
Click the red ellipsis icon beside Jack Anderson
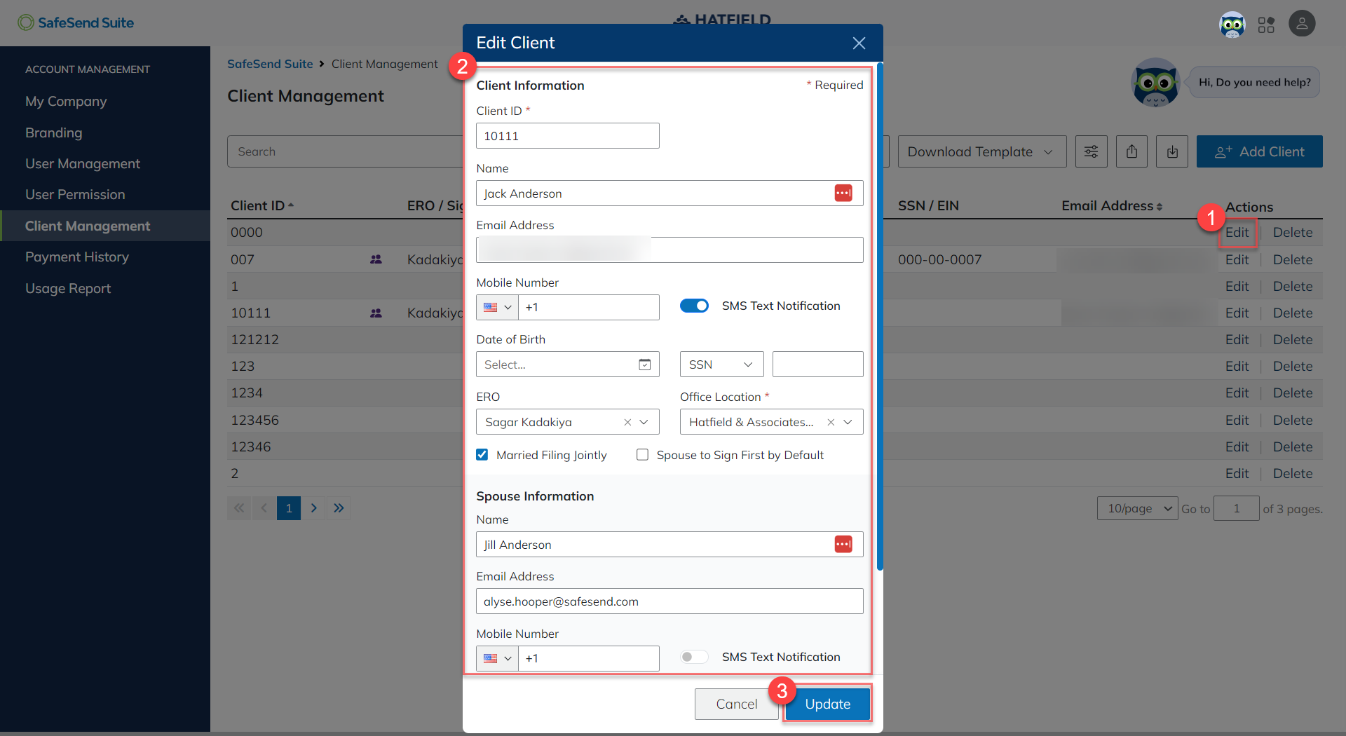[843, 193]
